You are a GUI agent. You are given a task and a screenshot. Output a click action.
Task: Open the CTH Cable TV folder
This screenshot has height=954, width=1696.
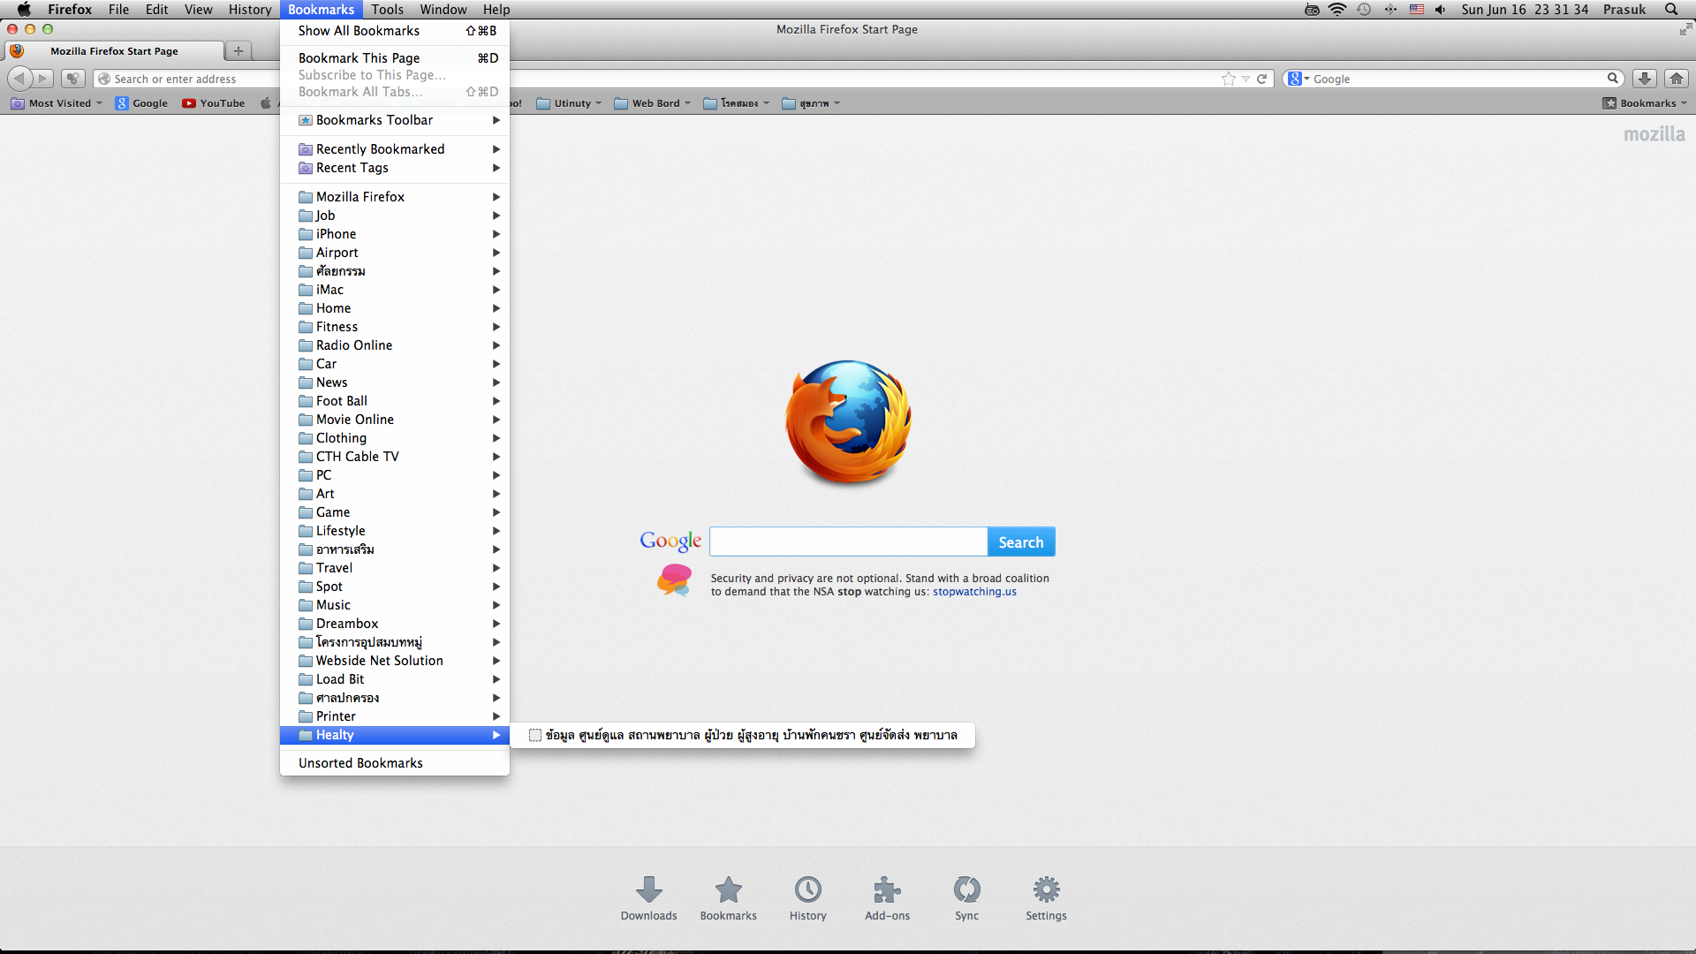click(x=395, y=457)
